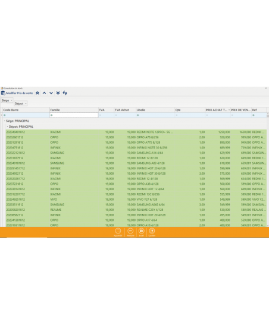
Task: Open PRIX ACHAT column sort dropdown arrow
Action: click(x=229, y=110)
